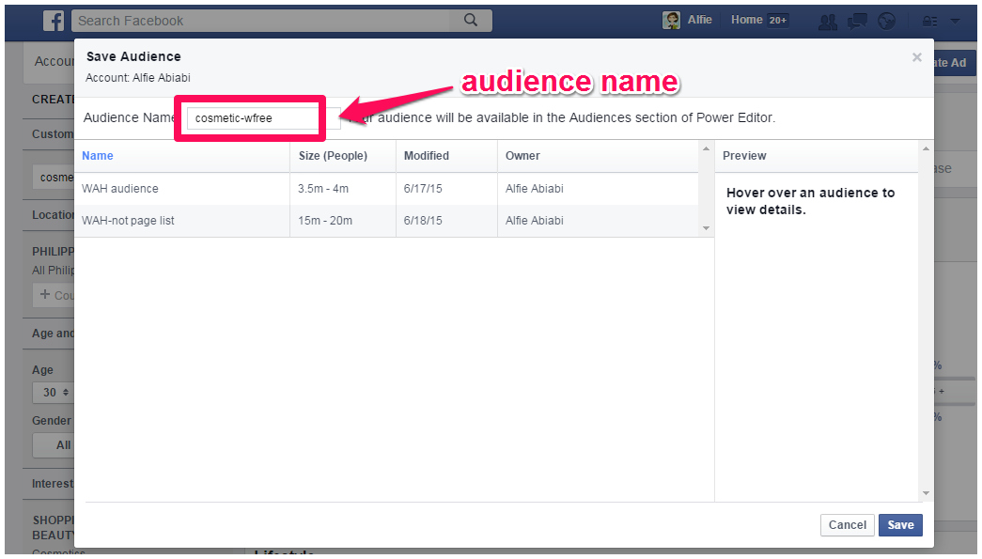
Task: Expand the account settings dropdown arrow
Action: tap(955, 21)
